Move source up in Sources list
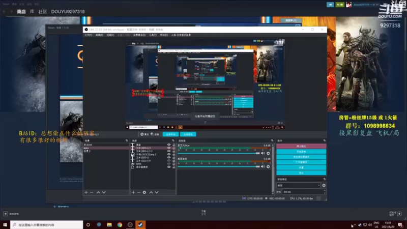 click(x=151, y=192)
